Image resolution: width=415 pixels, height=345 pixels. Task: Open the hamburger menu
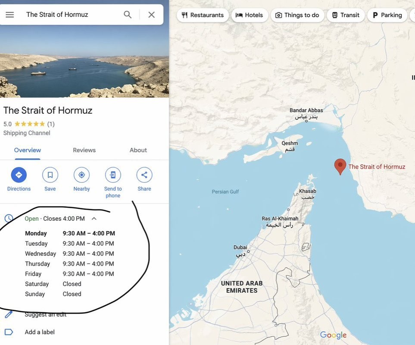click(x=10, y=15)
